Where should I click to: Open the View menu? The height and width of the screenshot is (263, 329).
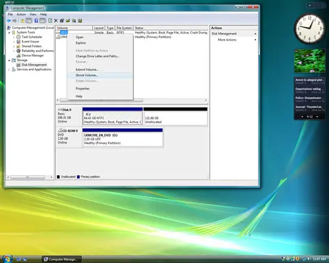(33, 14)
